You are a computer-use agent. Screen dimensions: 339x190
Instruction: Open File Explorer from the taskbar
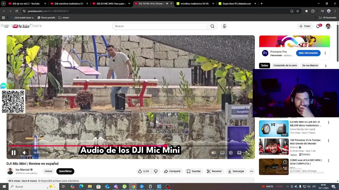(x=90, y=187)
